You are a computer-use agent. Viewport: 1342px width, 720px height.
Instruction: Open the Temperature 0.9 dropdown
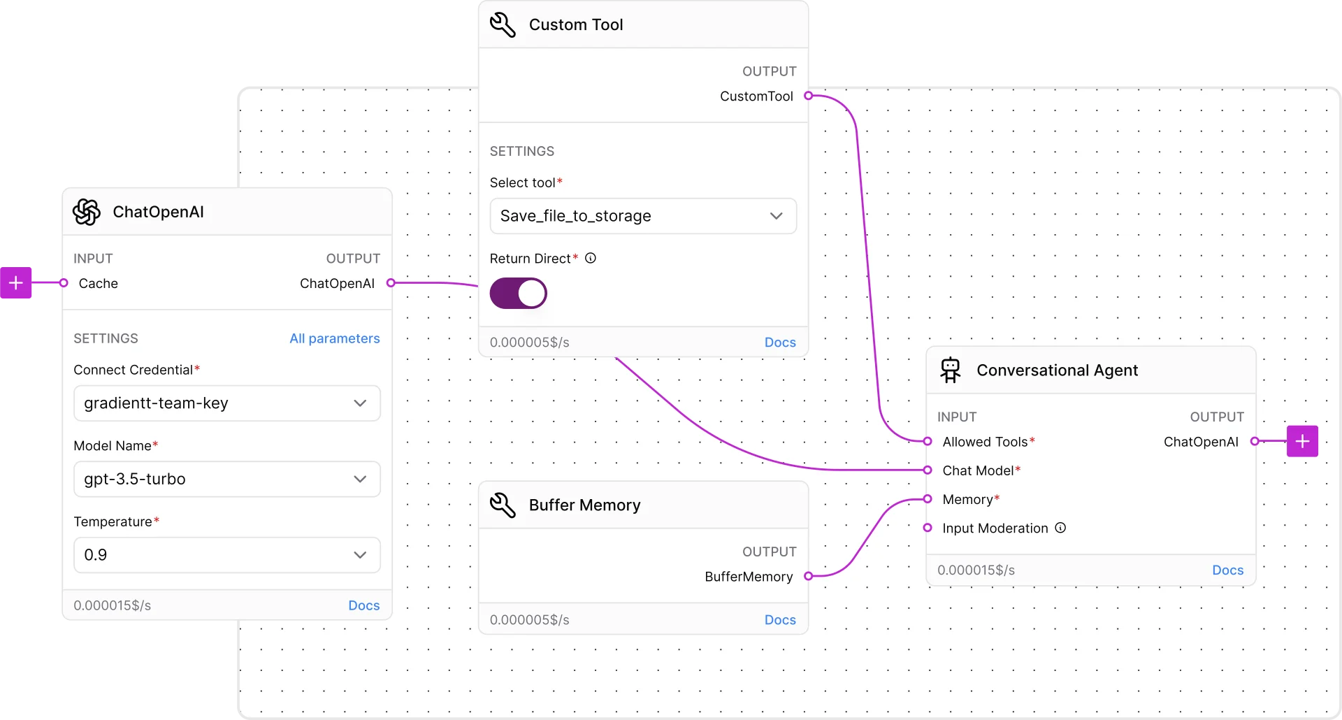tap(226, 555)
